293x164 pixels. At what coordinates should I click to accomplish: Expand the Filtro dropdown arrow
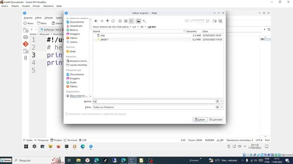222,108
